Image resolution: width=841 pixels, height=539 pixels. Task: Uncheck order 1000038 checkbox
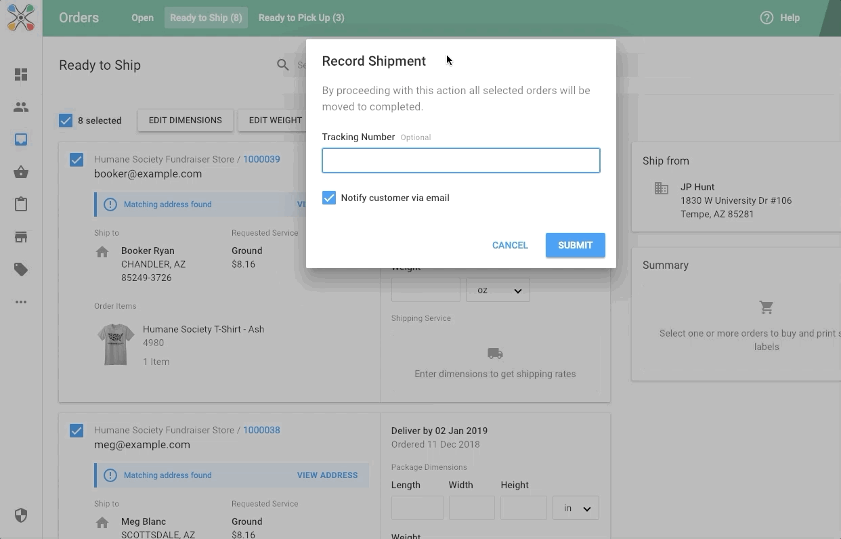point(77,431)
